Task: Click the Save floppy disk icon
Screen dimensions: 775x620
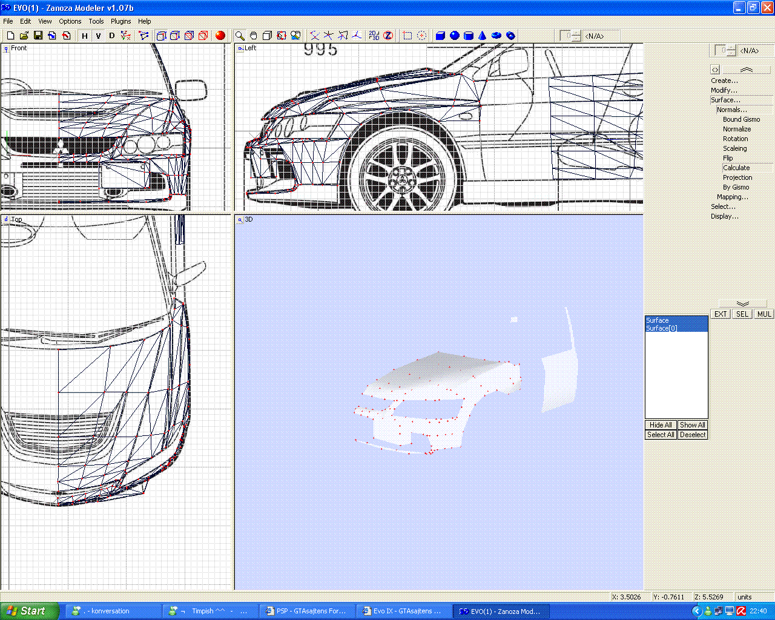Action: coord(38,36)
